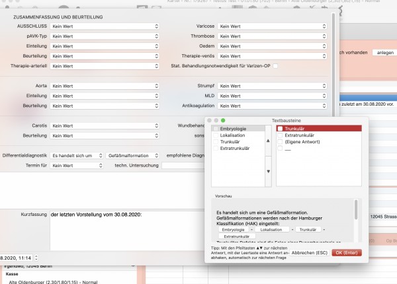Click Extratrunkulär placeholder in Vorschau
Image resolution: width=397 pixels, height=284 pixels.
[x=237, y=236]
